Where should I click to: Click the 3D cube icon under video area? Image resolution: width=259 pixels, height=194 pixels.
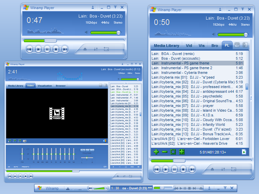(104, 141)
